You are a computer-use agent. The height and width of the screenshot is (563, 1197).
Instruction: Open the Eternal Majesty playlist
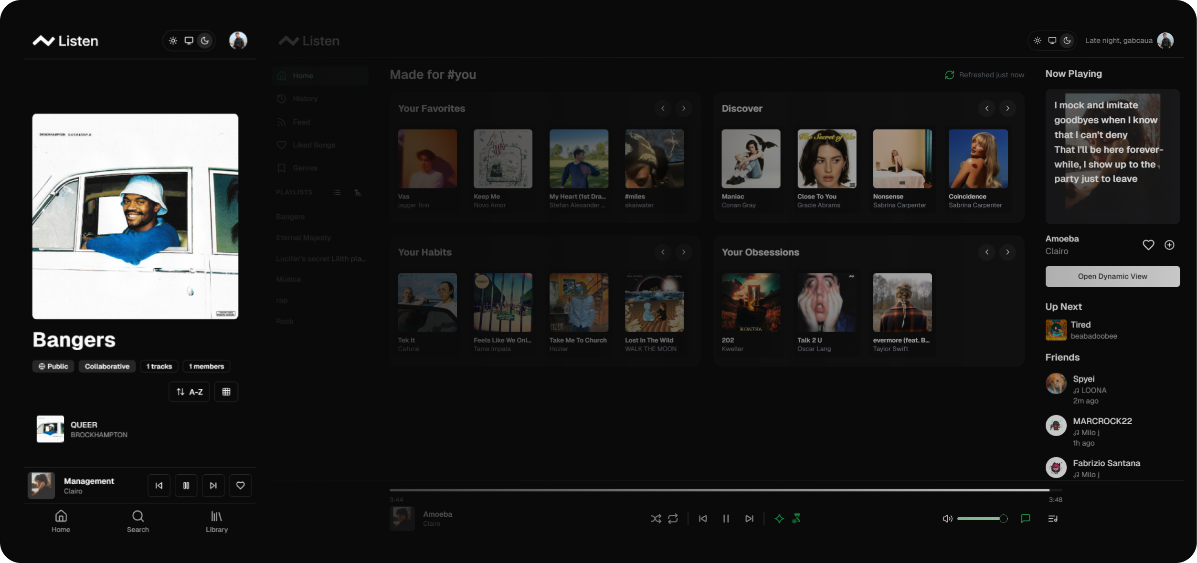click(x=303, y=238)
